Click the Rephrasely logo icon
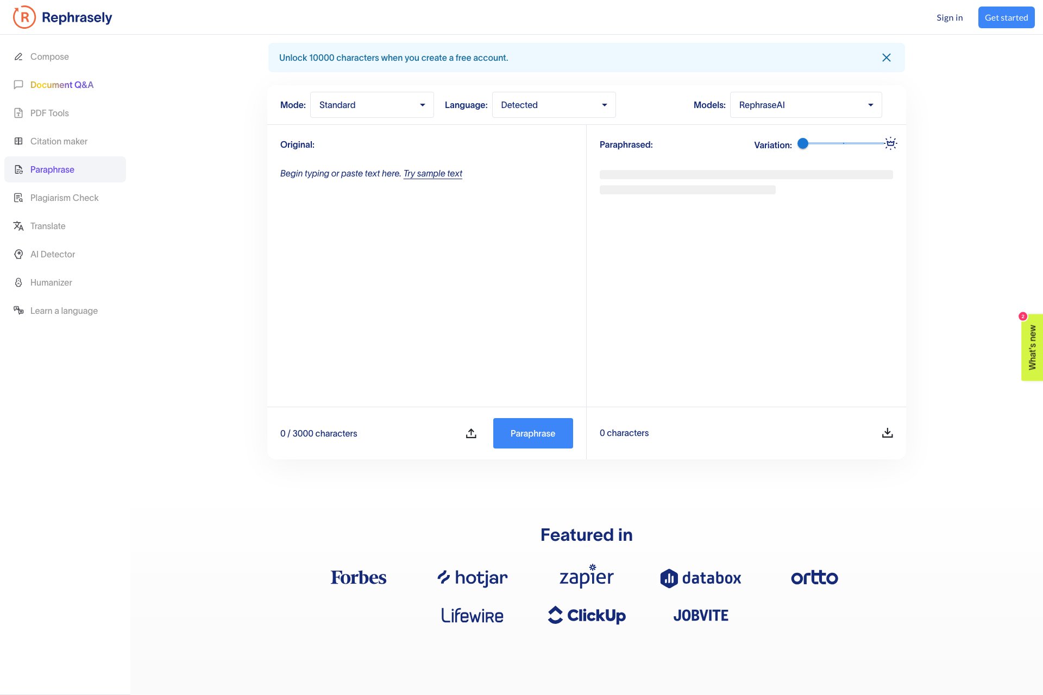 pyautogui.click(x=24, y=17)
